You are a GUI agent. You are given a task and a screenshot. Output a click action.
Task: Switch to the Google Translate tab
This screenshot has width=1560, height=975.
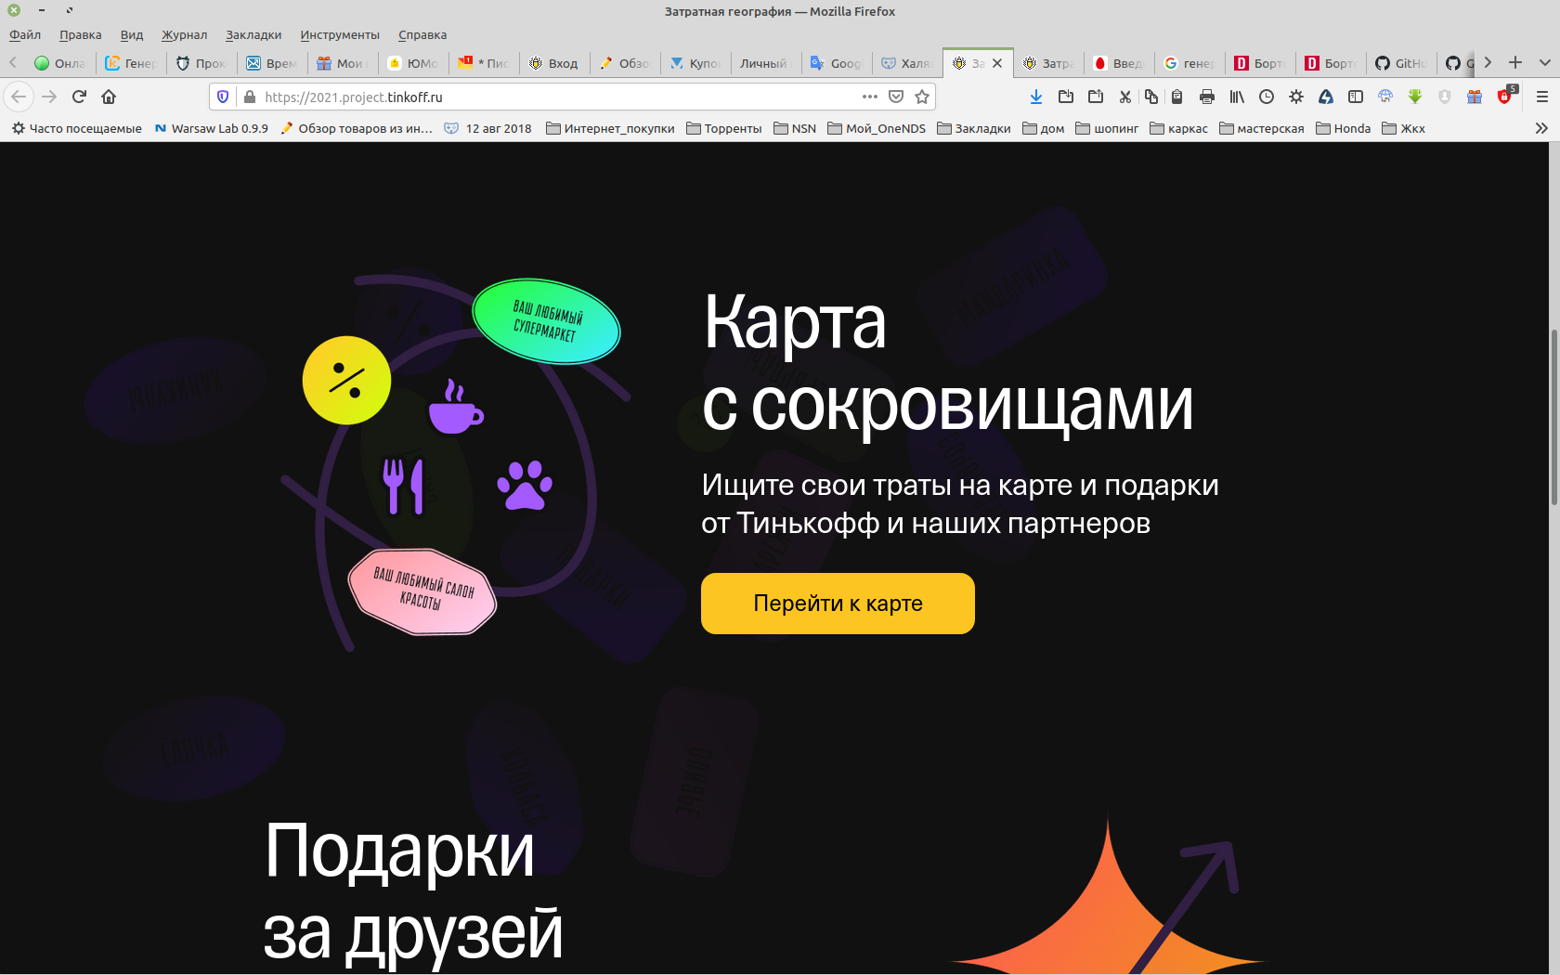tap(837, 63)
